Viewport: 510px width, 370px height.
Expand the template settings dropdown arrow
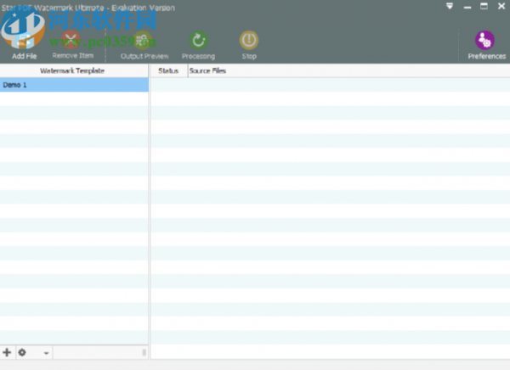click(x=46, y=353)
